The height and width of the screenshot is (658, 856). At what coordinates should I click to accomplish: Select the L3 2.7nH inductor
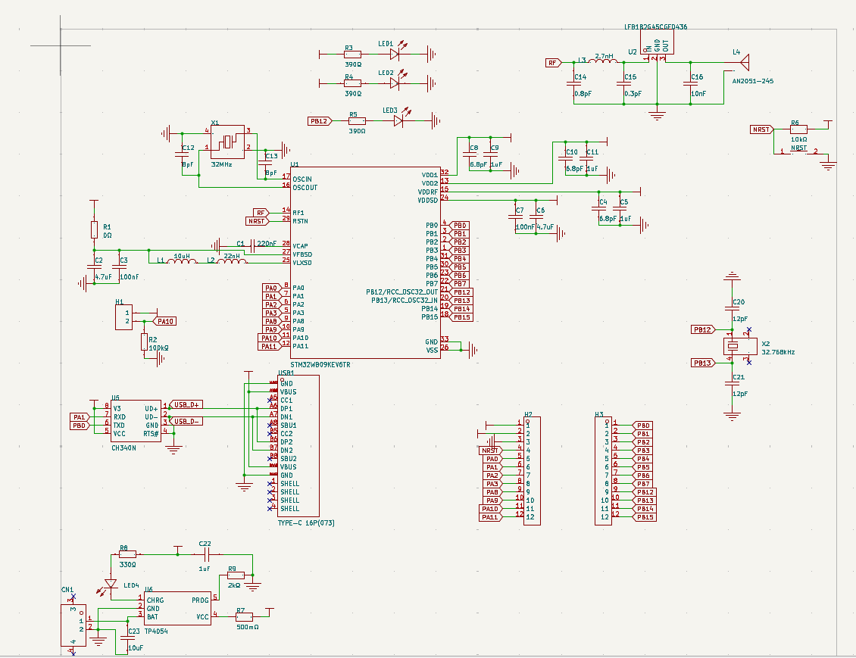(603, 62)
